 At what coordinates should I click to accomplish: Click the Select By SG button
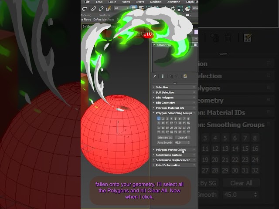(165, 138)
